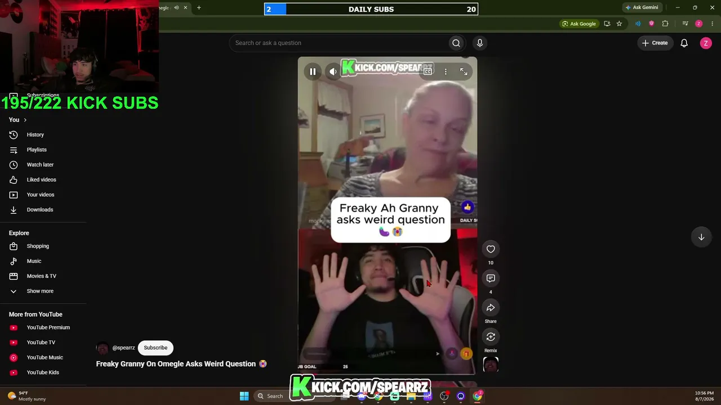This screenshot has width=721, height=405.
Task: Open Your videos
Action: point(41,195)
